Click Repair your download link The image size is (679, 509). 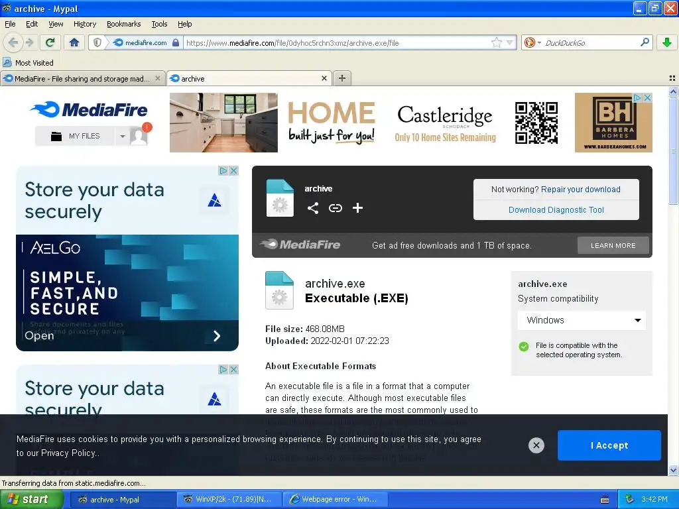click(x=580, y=189)
